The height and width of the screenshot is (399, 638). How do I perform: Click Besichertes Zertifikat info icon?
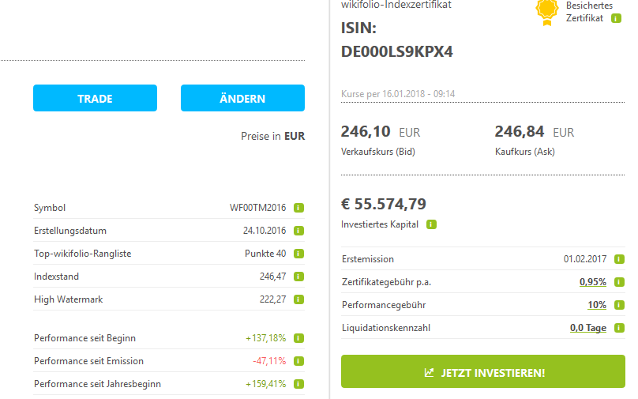pos(616,18)
